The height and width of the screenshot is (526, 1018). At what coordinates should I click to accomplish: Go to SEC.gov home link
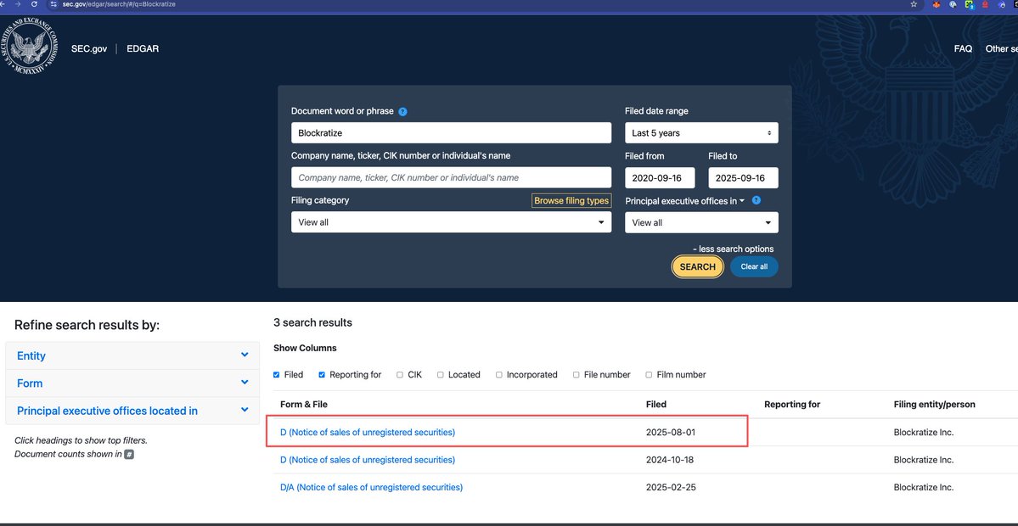tap(89, 48)
